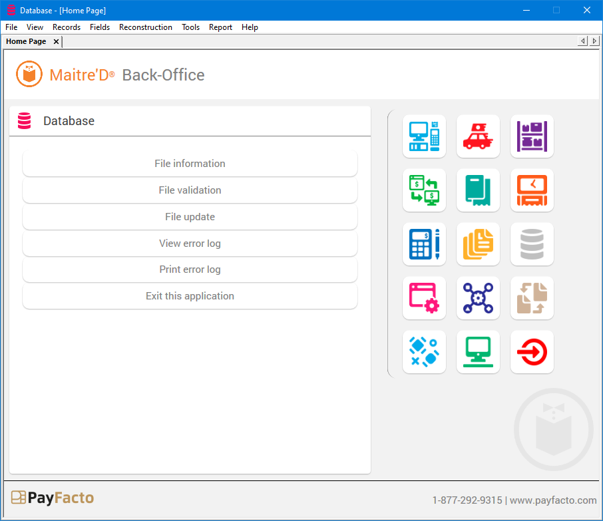Image resolution: width=603 pixels, height=521 pixels.
Task: Open the Reconstruction menu
Action: click(146, 27)
